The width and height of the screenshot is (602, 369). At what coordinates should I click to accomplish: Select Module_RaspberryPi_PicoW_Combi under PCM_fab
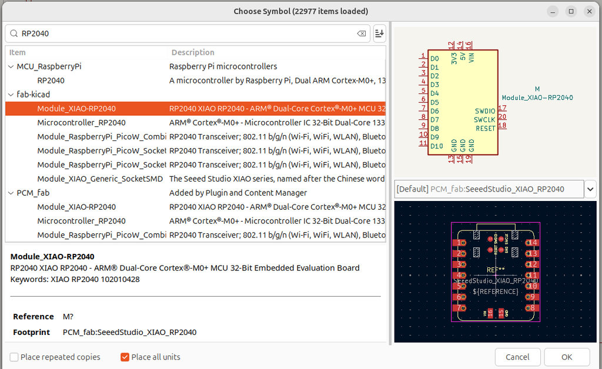195,235
